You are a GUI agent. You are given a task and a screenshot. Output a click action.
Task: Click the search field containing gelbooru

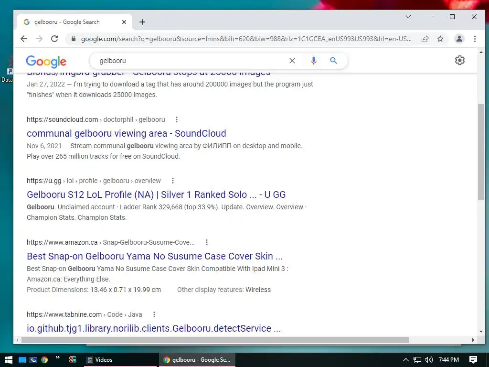[190, 61]
